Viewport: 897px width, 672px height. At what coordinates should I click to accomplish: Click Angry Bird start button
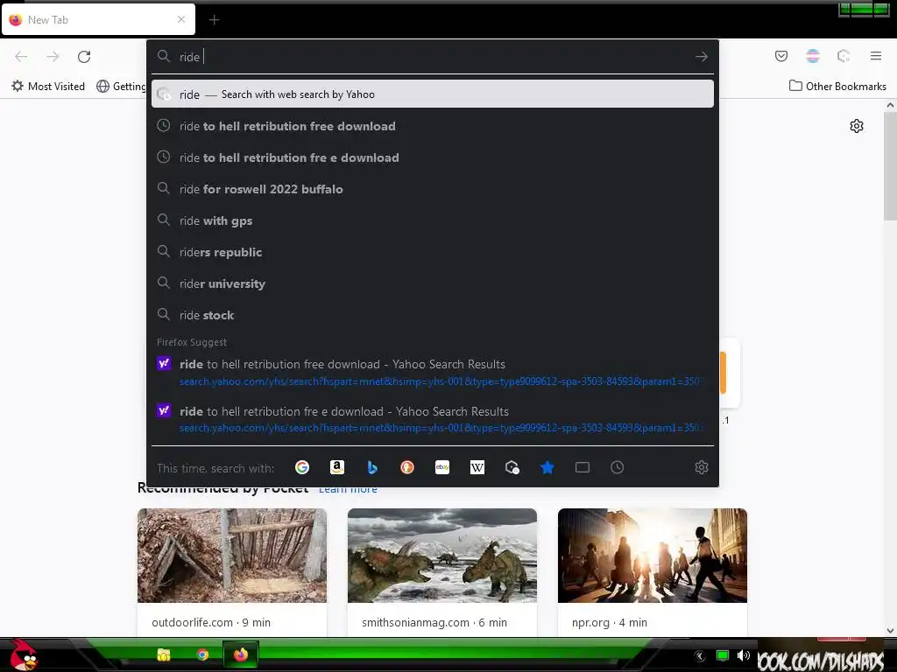(x=22, y=654)
